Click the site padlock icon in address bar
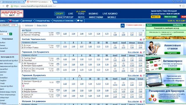 pos(12,6)
